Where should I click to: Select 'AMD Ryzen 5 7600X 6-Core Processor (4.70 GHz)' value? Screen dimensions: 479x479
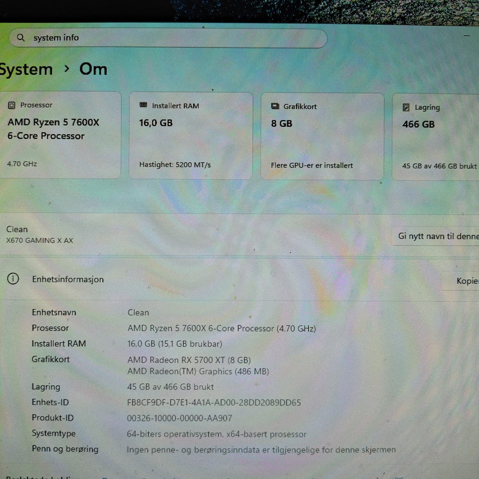[222, 328]
